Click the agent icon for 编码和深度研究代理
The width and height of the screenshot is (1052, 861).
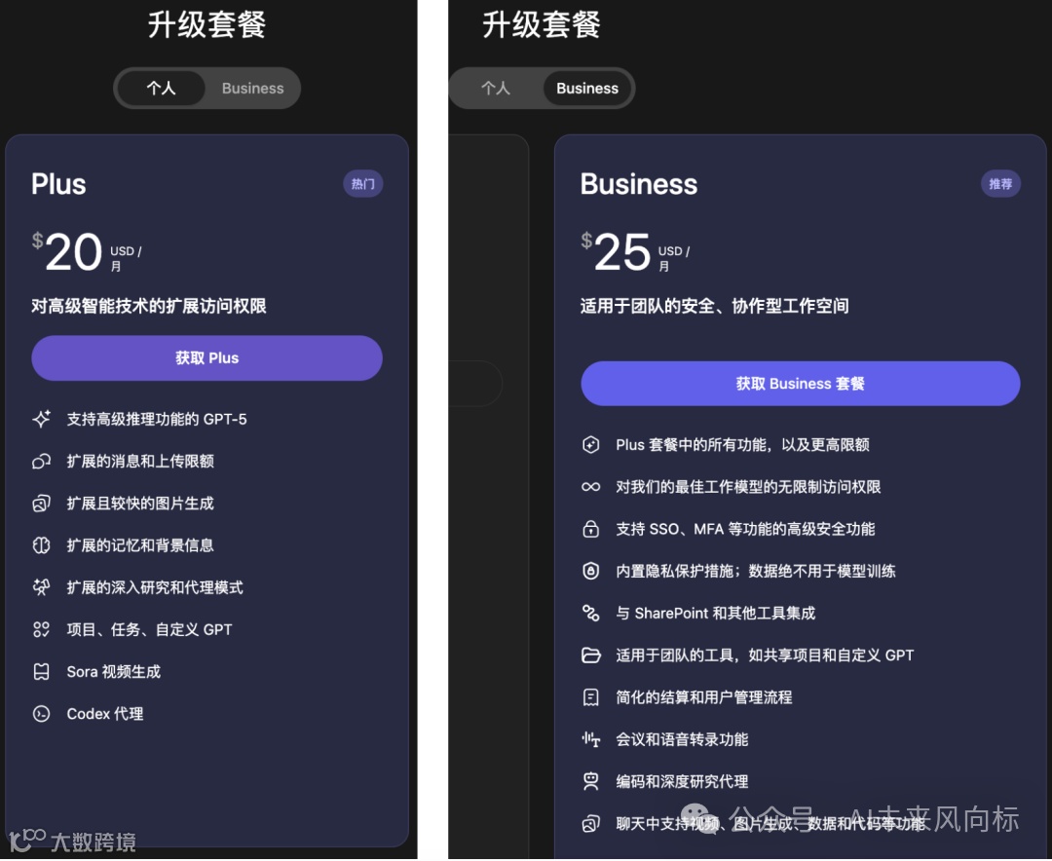click(x=591, y=781)
